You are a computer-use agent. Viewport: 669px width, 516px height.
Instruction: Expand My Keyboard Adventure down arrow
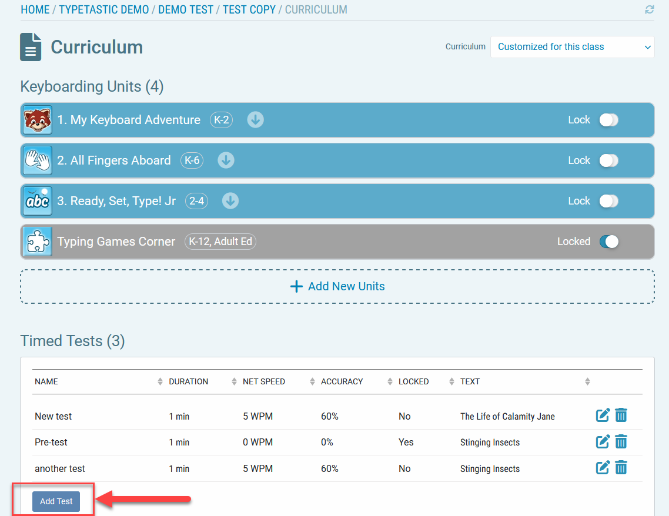255,120
